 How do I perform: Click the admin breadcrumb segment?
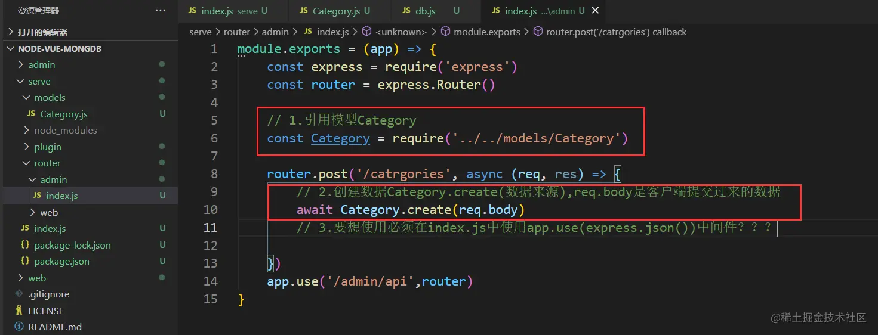pyautogui.click(x=275, y=32)
